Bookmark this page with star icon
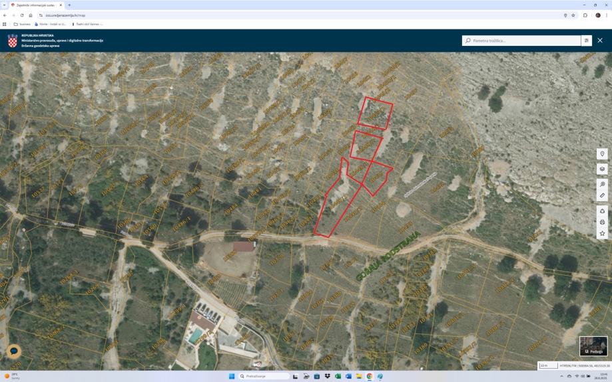Image resolution: width=612 pixels, height=382 pixels. pyautogui.click(x=573, y=15)
